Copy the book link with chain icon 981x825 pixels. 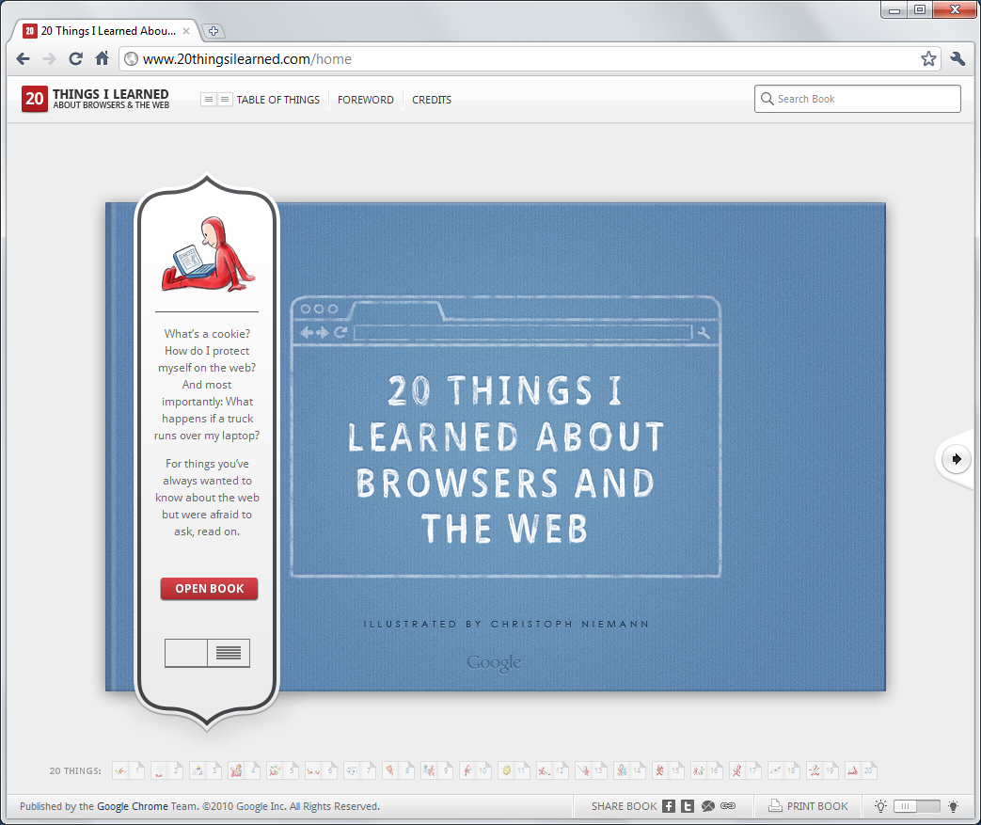(x=728, y=806)
